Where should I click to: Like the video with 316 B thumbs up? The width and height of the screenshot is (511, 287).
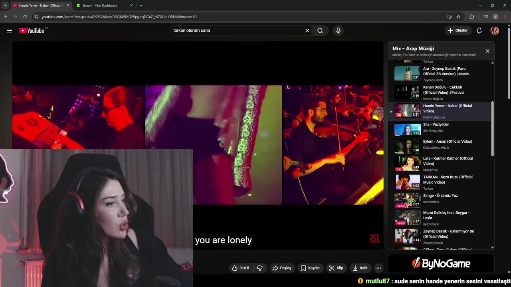click(241, 268)
